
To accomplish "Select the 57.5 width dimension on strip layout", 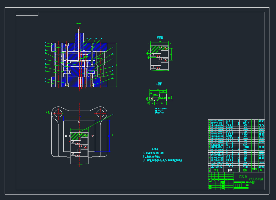I will pyautogui.click(x=159, y=42).
